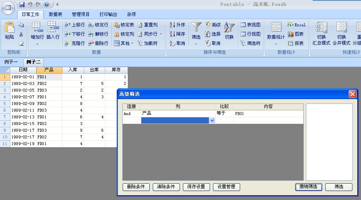Switch to the 例子一 table tab

click(x=11, y=62)
